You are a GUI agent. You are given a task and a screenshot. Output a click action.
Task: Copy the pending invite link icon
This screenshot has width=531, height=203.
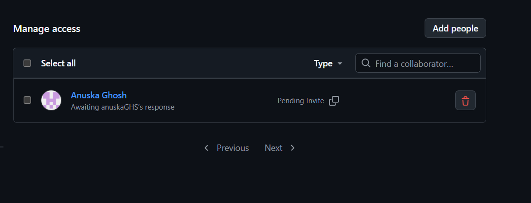(x=334, y=101)
